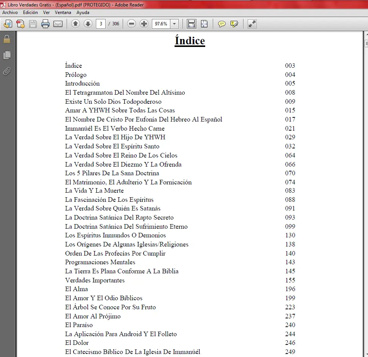The image size is (368, 357).
Task: Switch to read mode expand icon
Action: tap(252, 24)
